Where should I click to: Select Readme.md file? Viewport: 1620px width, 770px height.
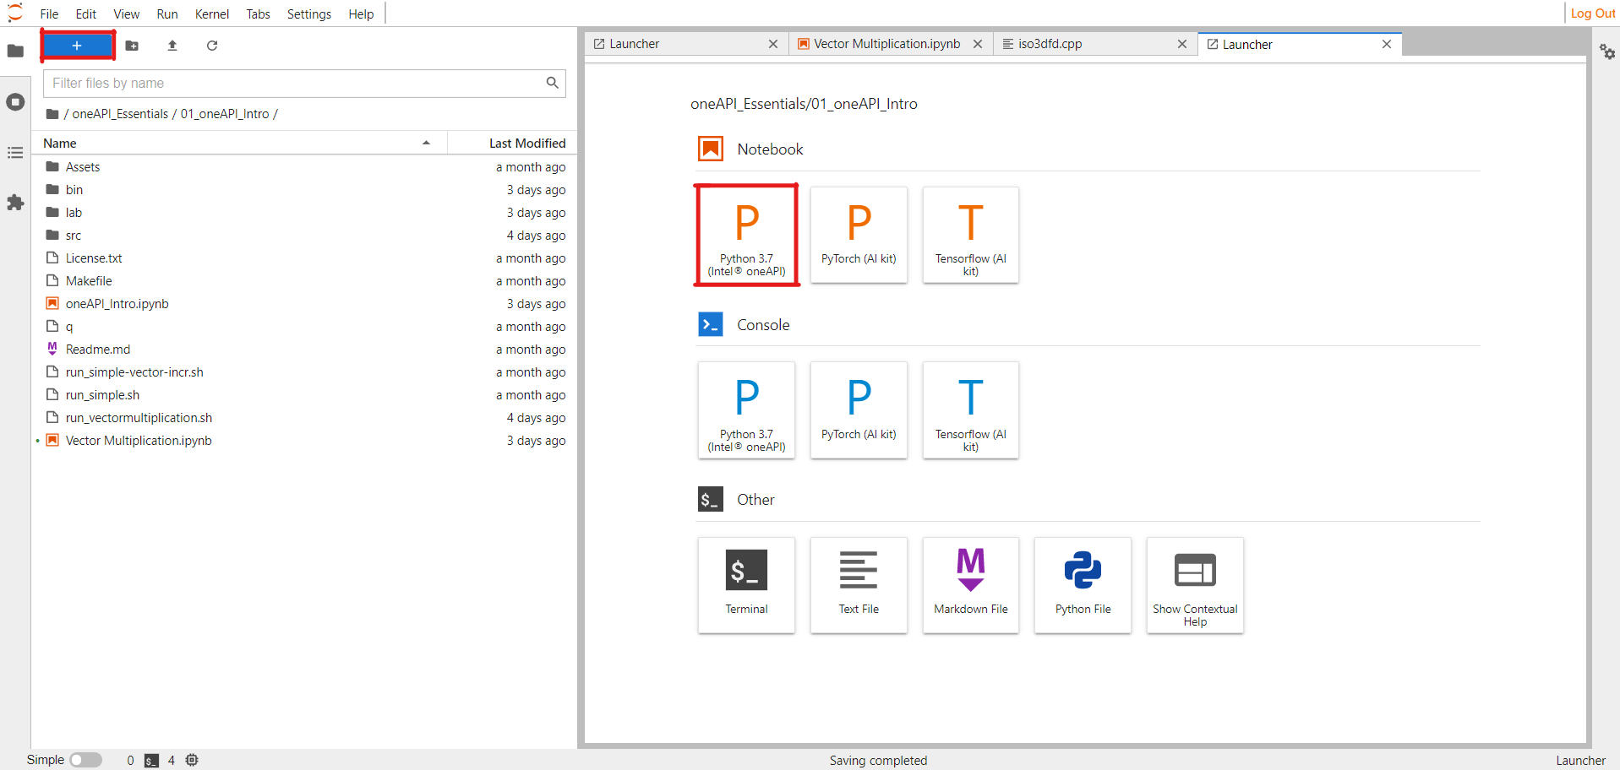305,350
